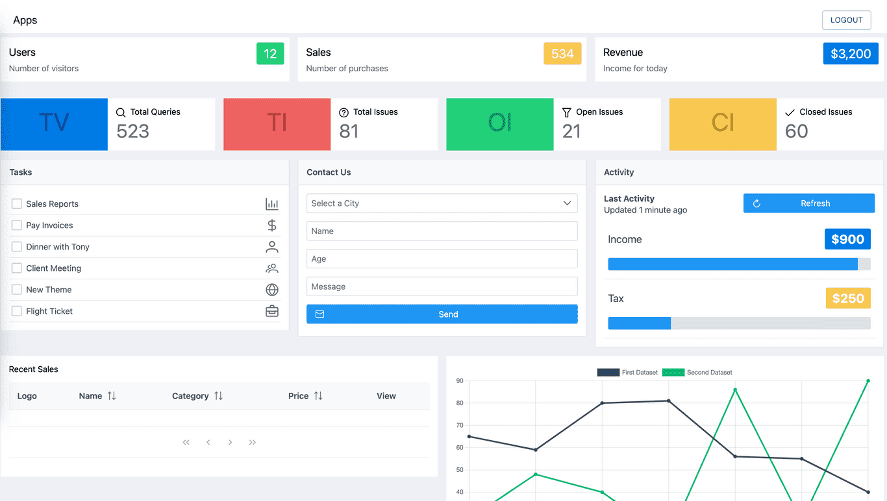Click the person icon beside Dinner with Tony
Viewport: 887px width, 501px height.
[272, 247]
